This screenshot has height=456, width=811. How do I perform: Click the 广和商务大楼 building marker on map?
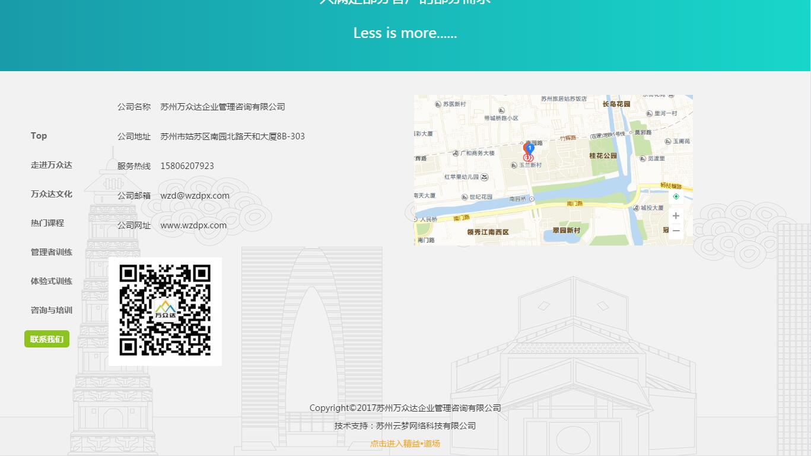pos(456,153)
